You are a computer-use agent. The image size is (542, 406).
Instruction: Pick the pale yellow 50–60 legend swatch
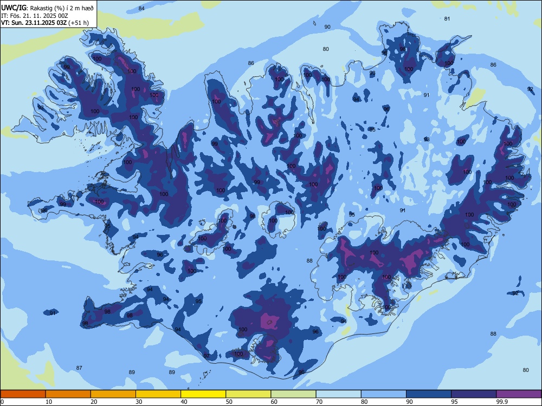tap(248, 394)
